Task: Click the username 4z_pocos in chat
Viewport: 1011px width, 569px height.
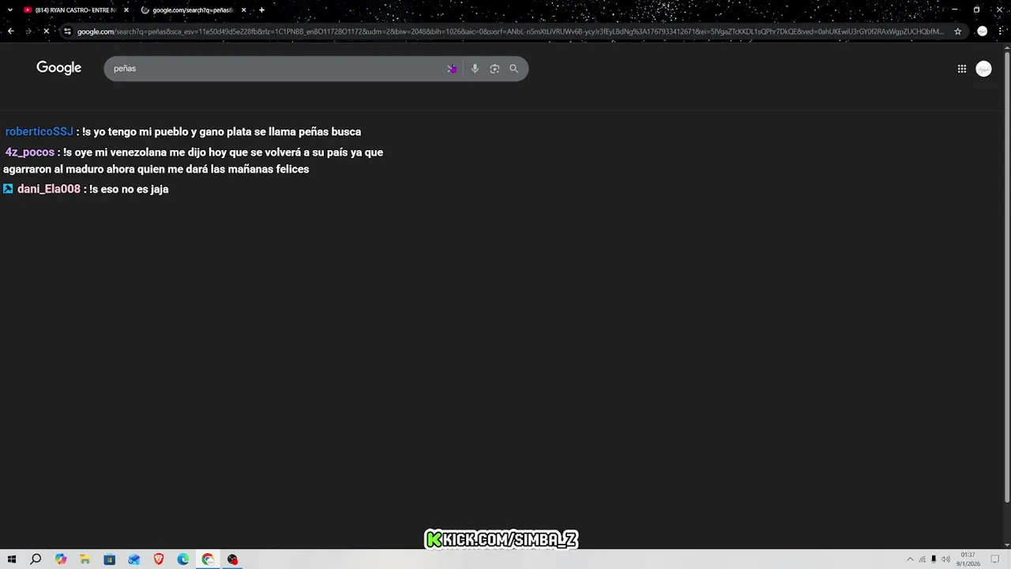Action: click(x=30, y=153)
